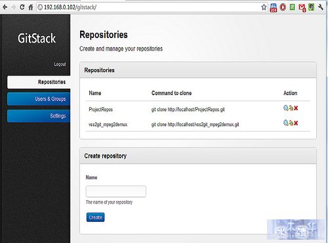Click the Create button
Screen dimensions: 328x243
pos(96,217)
